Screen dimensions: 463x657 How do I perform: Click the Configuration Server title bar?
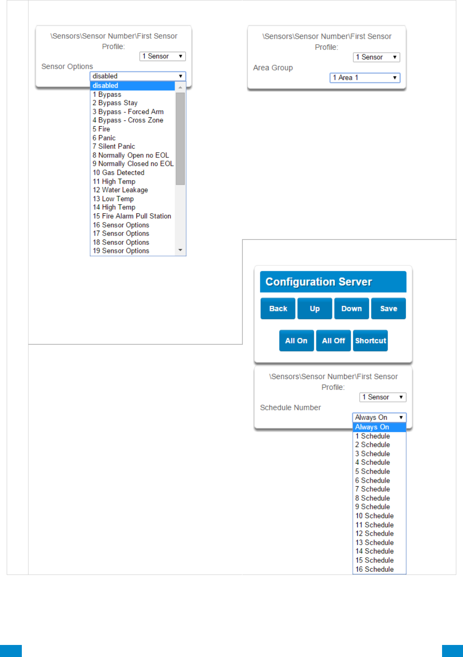click(333, 282)
